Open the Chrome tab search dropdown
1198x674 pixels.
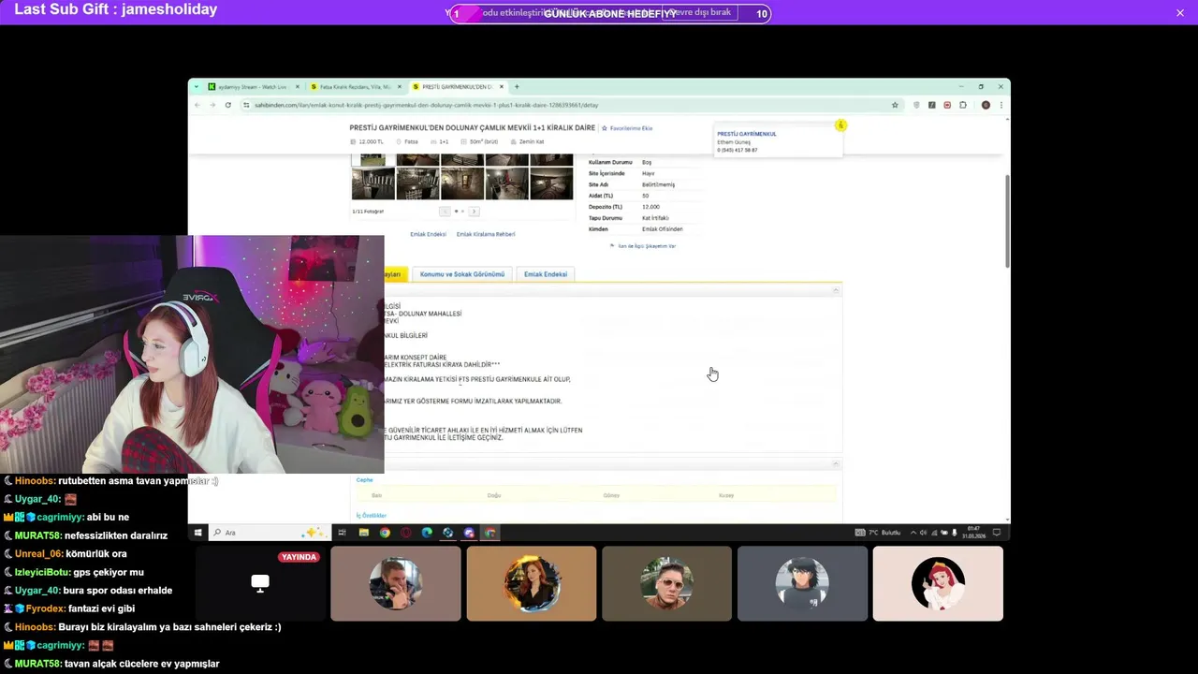(197, 87)
